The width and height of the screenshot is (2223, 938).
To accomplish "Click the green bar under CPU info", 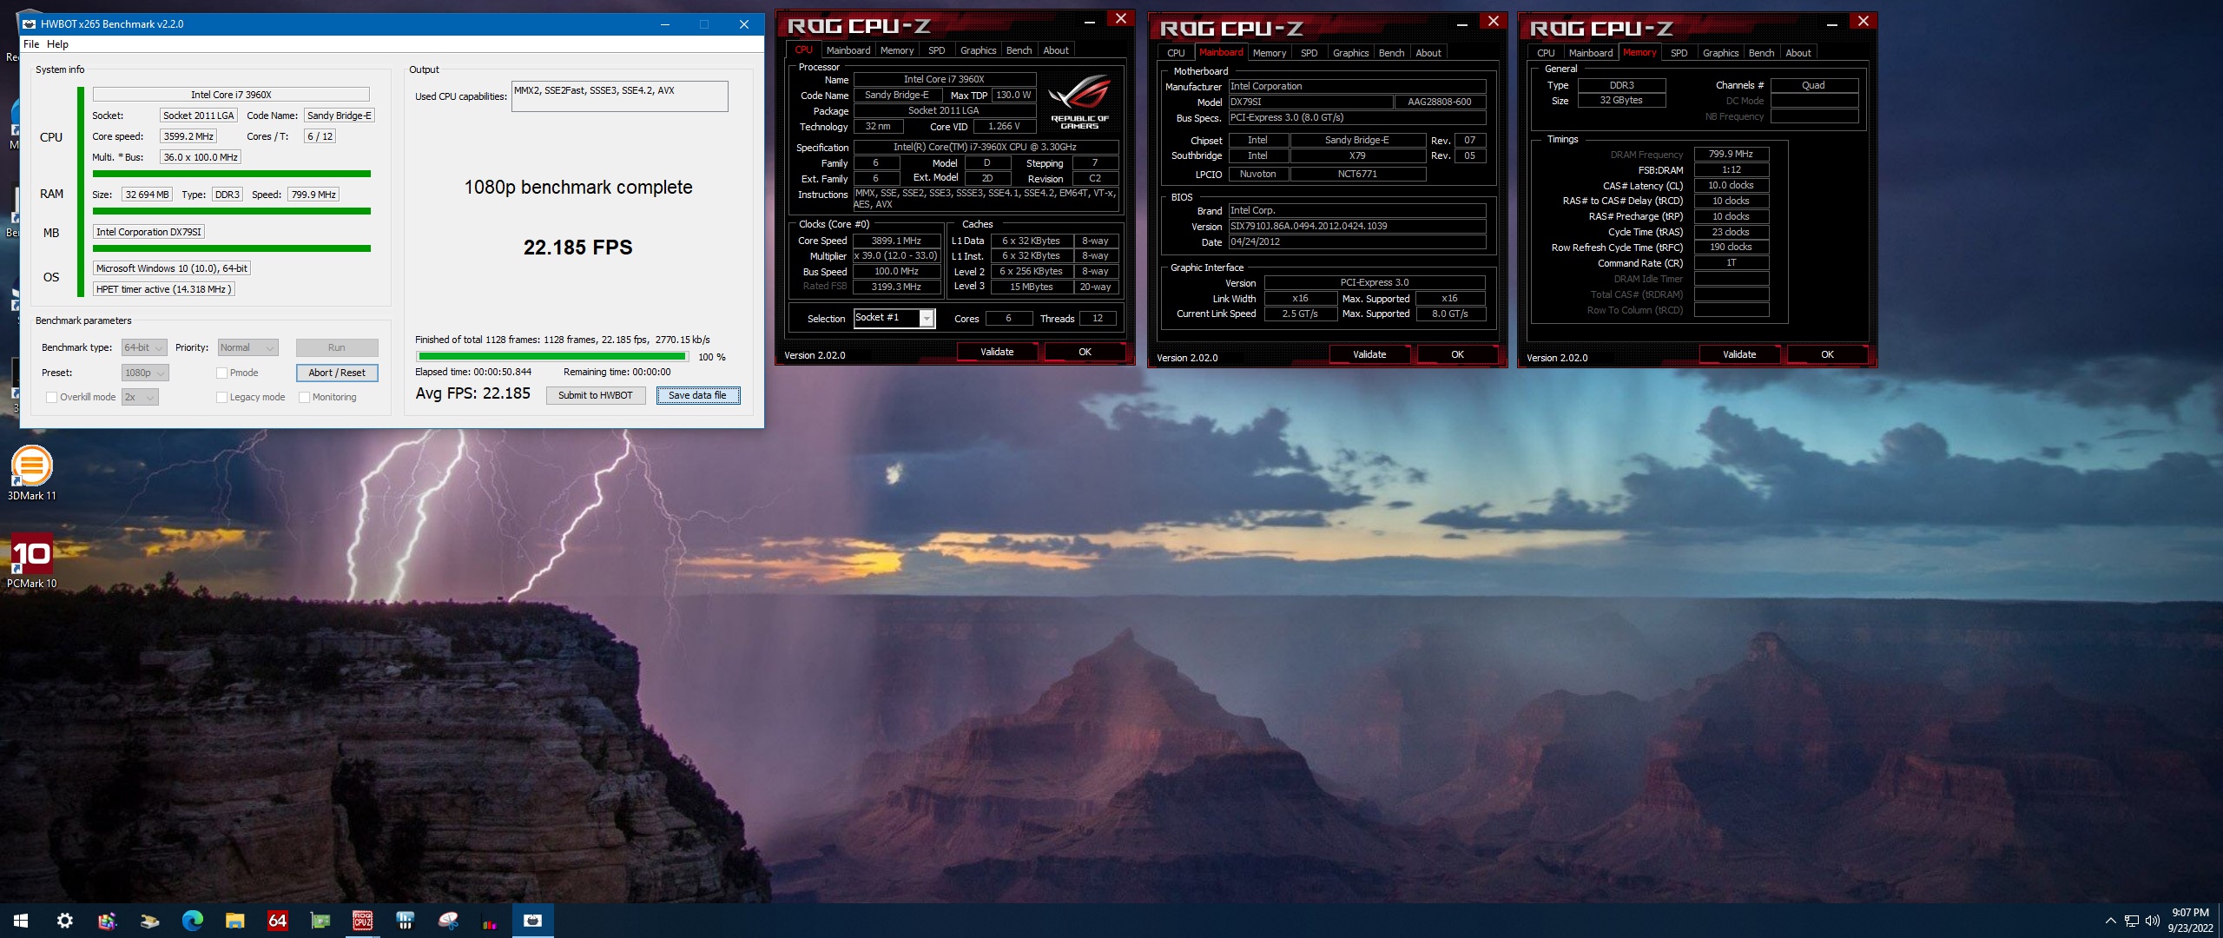I will (232, 174).
